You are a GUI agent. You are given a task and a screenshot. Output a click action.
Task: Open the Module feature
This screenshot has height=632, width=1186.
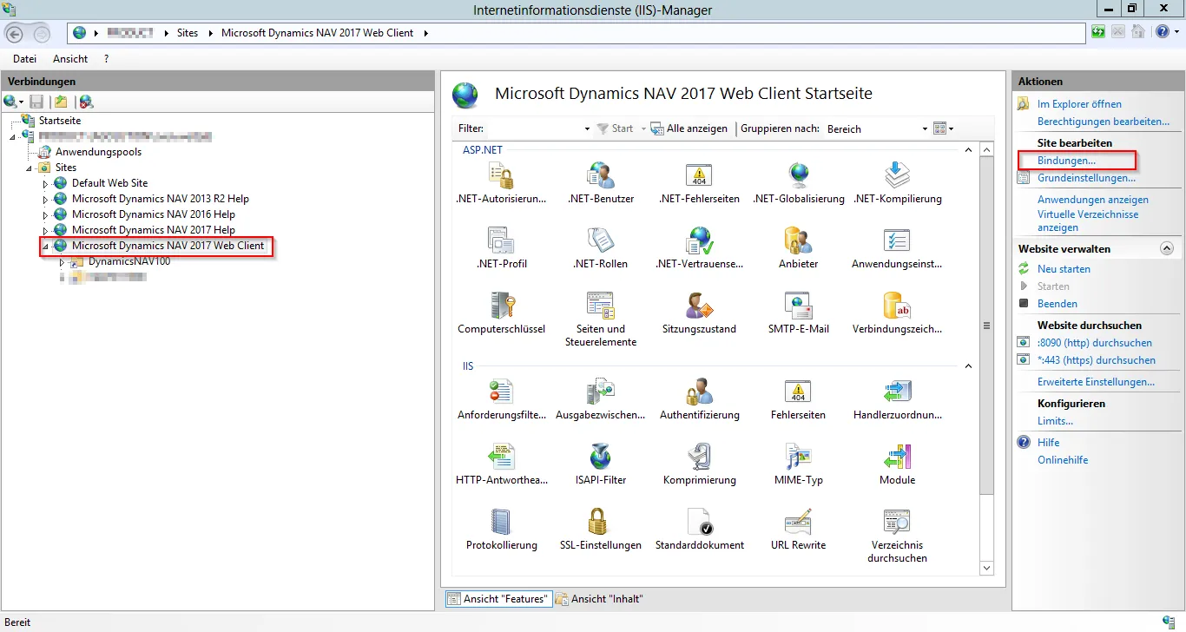point(897,464)
